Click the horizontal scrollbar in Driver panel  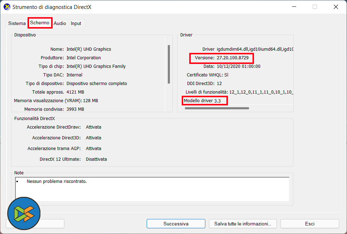[x=217, y=108]
